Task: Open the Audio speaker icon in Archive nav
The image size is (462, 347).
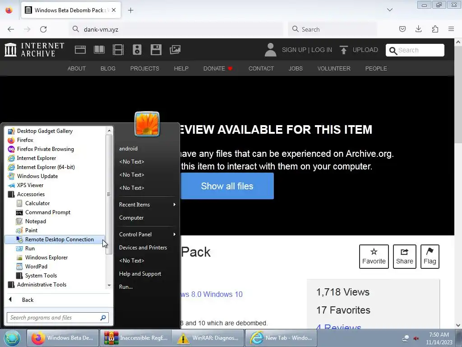Action: click(137, 50)
